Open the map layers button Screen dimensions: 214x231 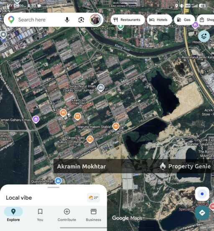[x=204, y=36]
